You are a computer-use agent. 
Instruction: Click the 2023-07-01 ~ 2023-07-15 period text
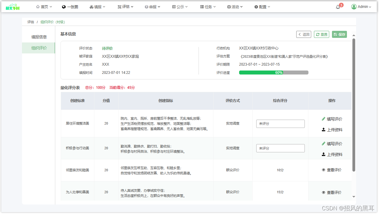[x=259, y=64]
